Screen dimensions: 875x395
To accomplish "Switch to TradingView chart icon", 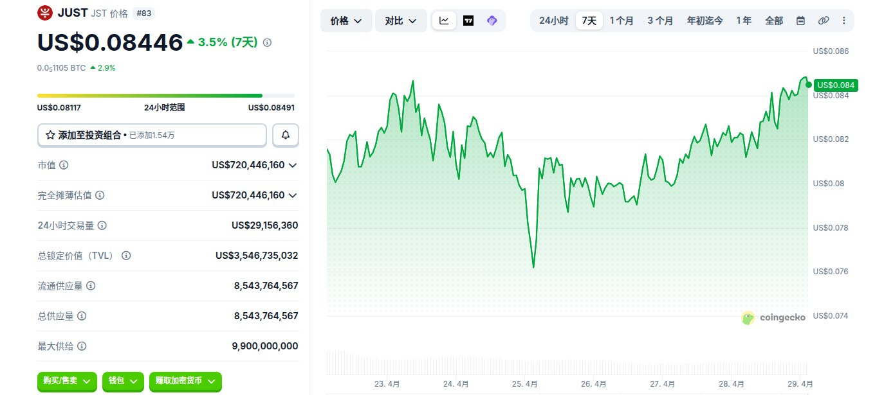I will pos(468,21).
